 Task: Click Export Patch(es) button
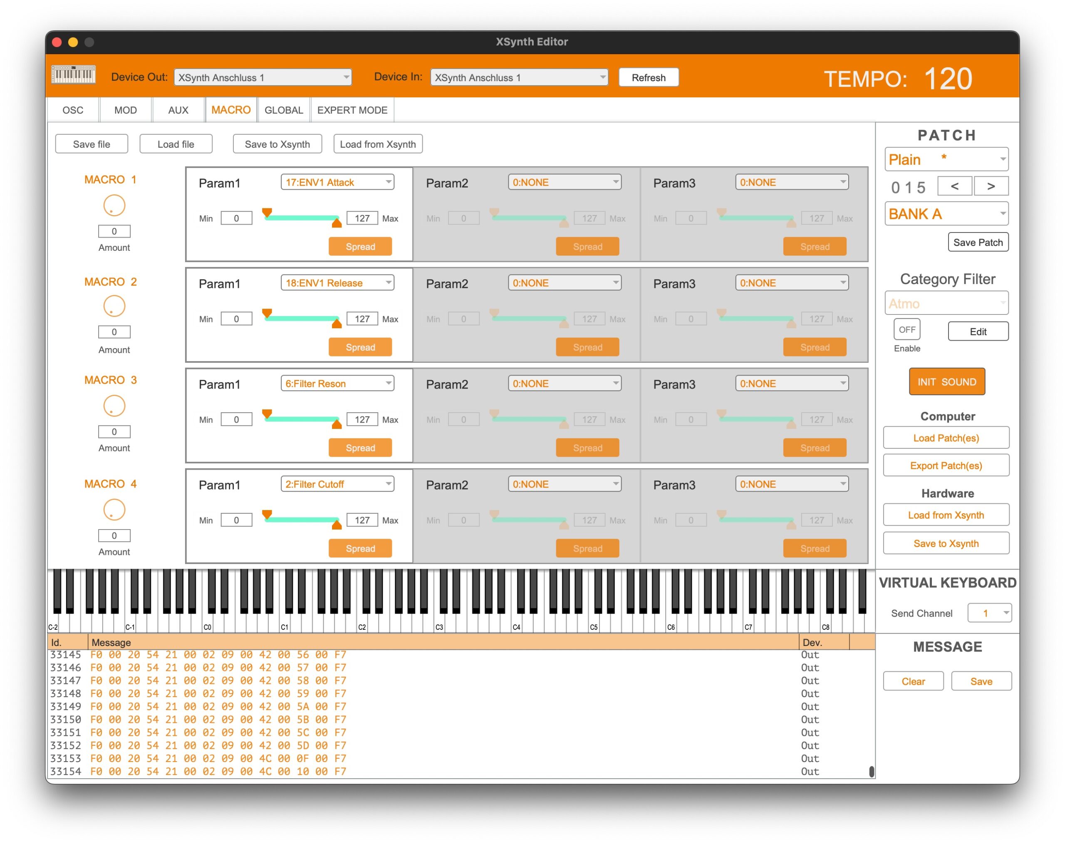[946, 466]
